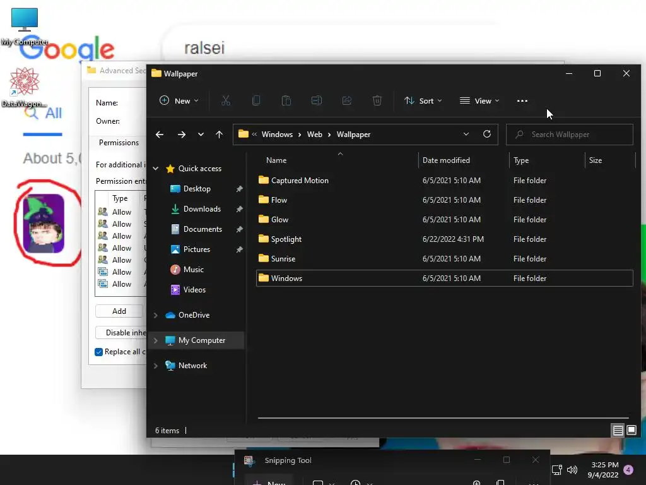Toggle Replace all checkbox in Advanced Security
The image size is (646, 485).
[98, 352]
